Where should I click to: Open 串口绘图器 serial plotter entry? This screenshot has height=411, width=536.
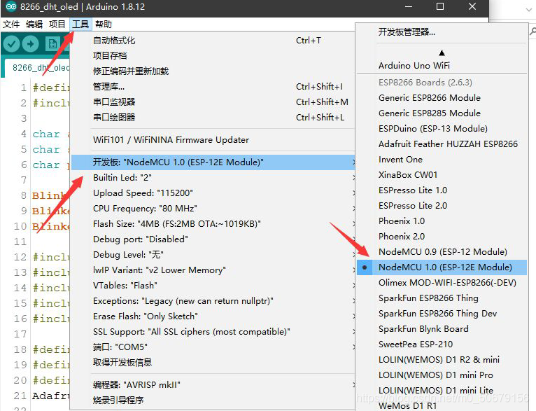(x=213, y=118)
